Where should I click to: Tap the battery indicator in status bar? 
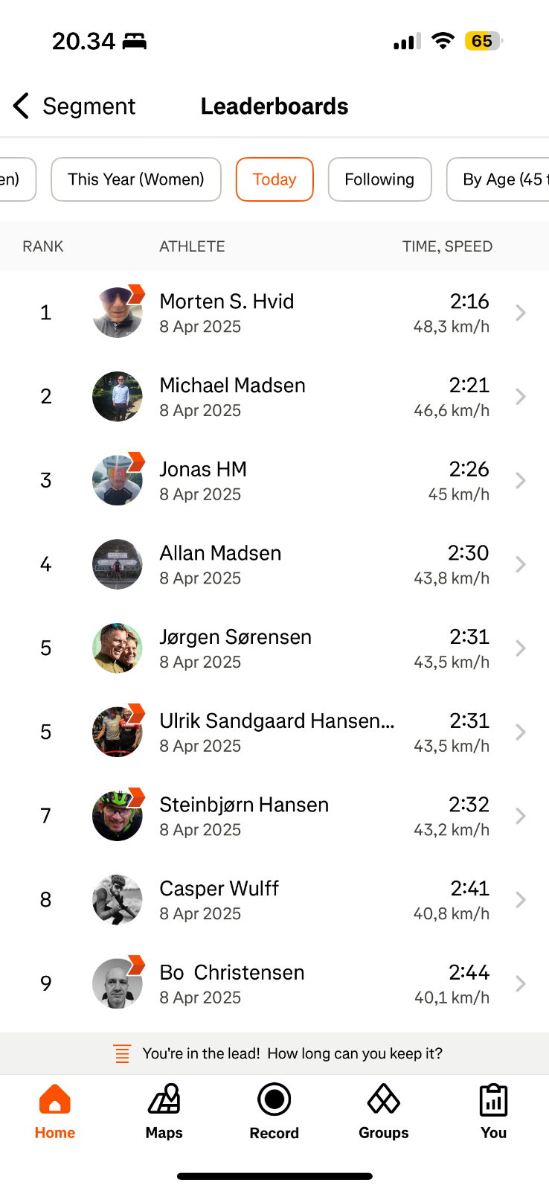[483, 41]
